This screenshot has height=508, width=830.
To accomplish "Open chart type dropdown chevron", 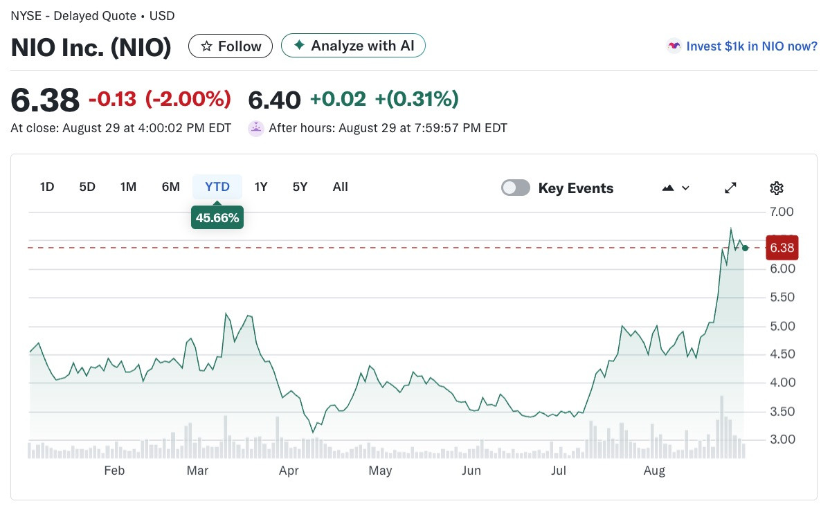I will [685, 188].
